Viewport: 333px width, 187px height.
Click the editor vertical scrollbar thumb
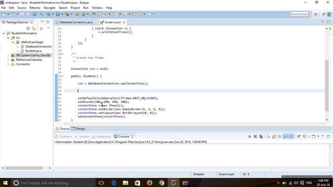coord(327,86)
